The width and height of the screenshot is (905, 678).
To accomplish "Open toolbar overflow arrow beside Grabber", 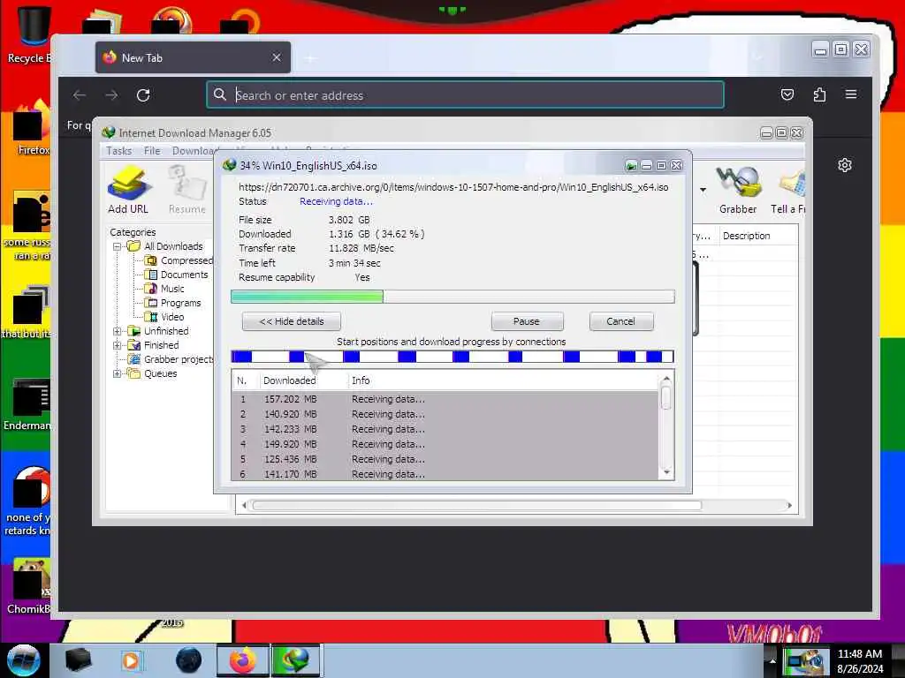I will pyautogui.click(x=703, y=190).
